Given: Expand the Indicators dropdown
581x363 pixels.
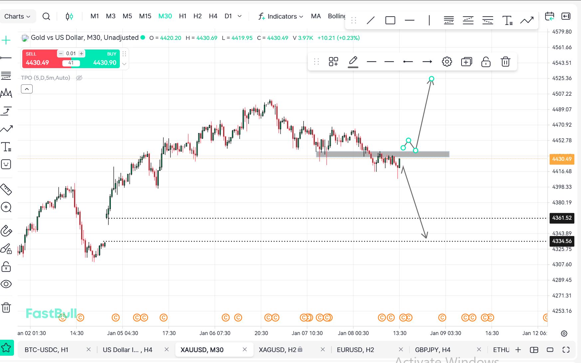Looking at the screenshot, I should [281, 16].
